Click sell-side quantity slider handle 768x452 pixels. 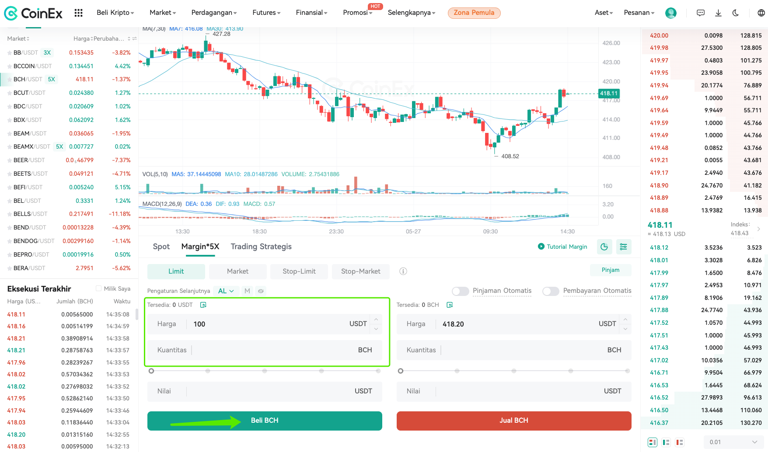(x=401, y=371)
